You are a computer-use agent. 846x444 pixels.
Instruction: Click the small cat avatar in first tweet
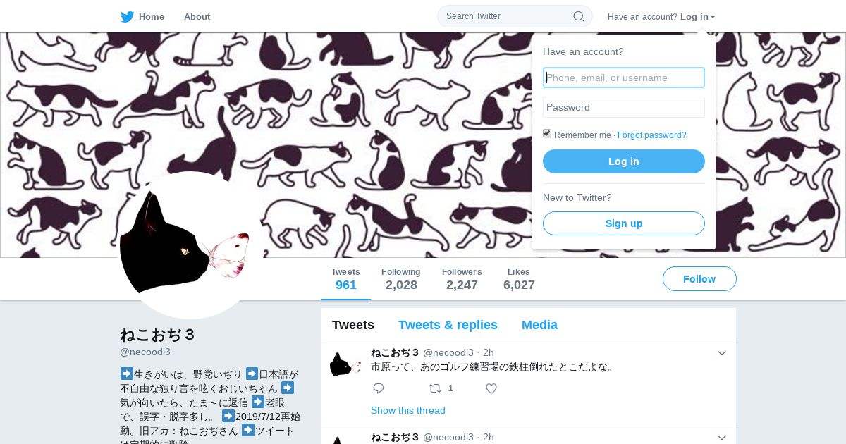pyautogui.click(x=345, y=364)
